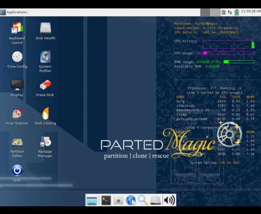Click the "System Uptime" line

(x=215, y=163)
